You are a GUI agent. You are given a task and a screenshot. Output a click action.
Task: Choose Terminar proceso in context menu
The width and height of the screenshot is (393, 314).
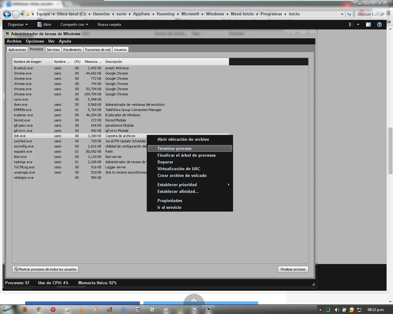point(190,148)
